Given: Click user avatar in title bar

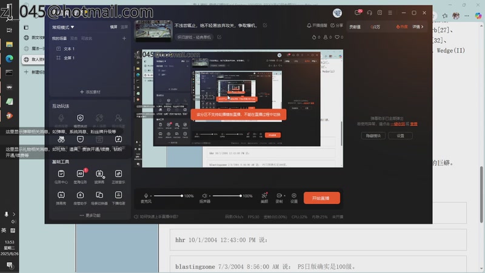Looking at the screenshot, I should [x=337, y=13].
